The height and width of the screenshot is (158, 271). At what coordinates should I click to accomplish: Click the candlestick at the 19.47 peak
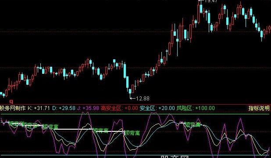(199, 12)
